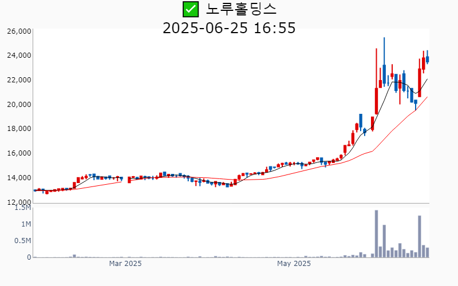Click the 14,000 price axis label
Screen dimensions: 458x286
pos(19,178)
